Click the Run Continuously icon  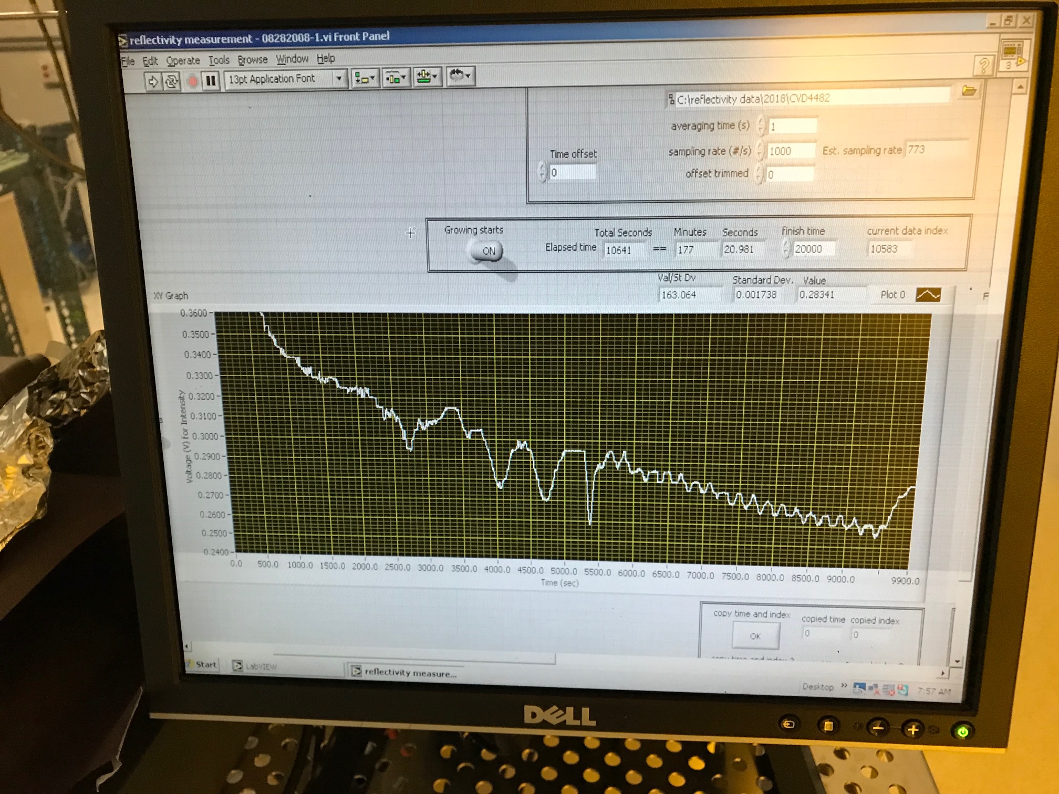click(x=172, y=81)
